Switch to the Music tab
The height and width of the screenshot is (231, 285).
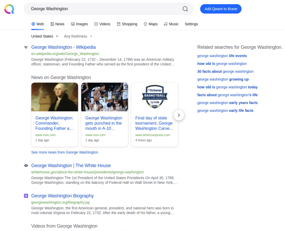click(171, 24)
